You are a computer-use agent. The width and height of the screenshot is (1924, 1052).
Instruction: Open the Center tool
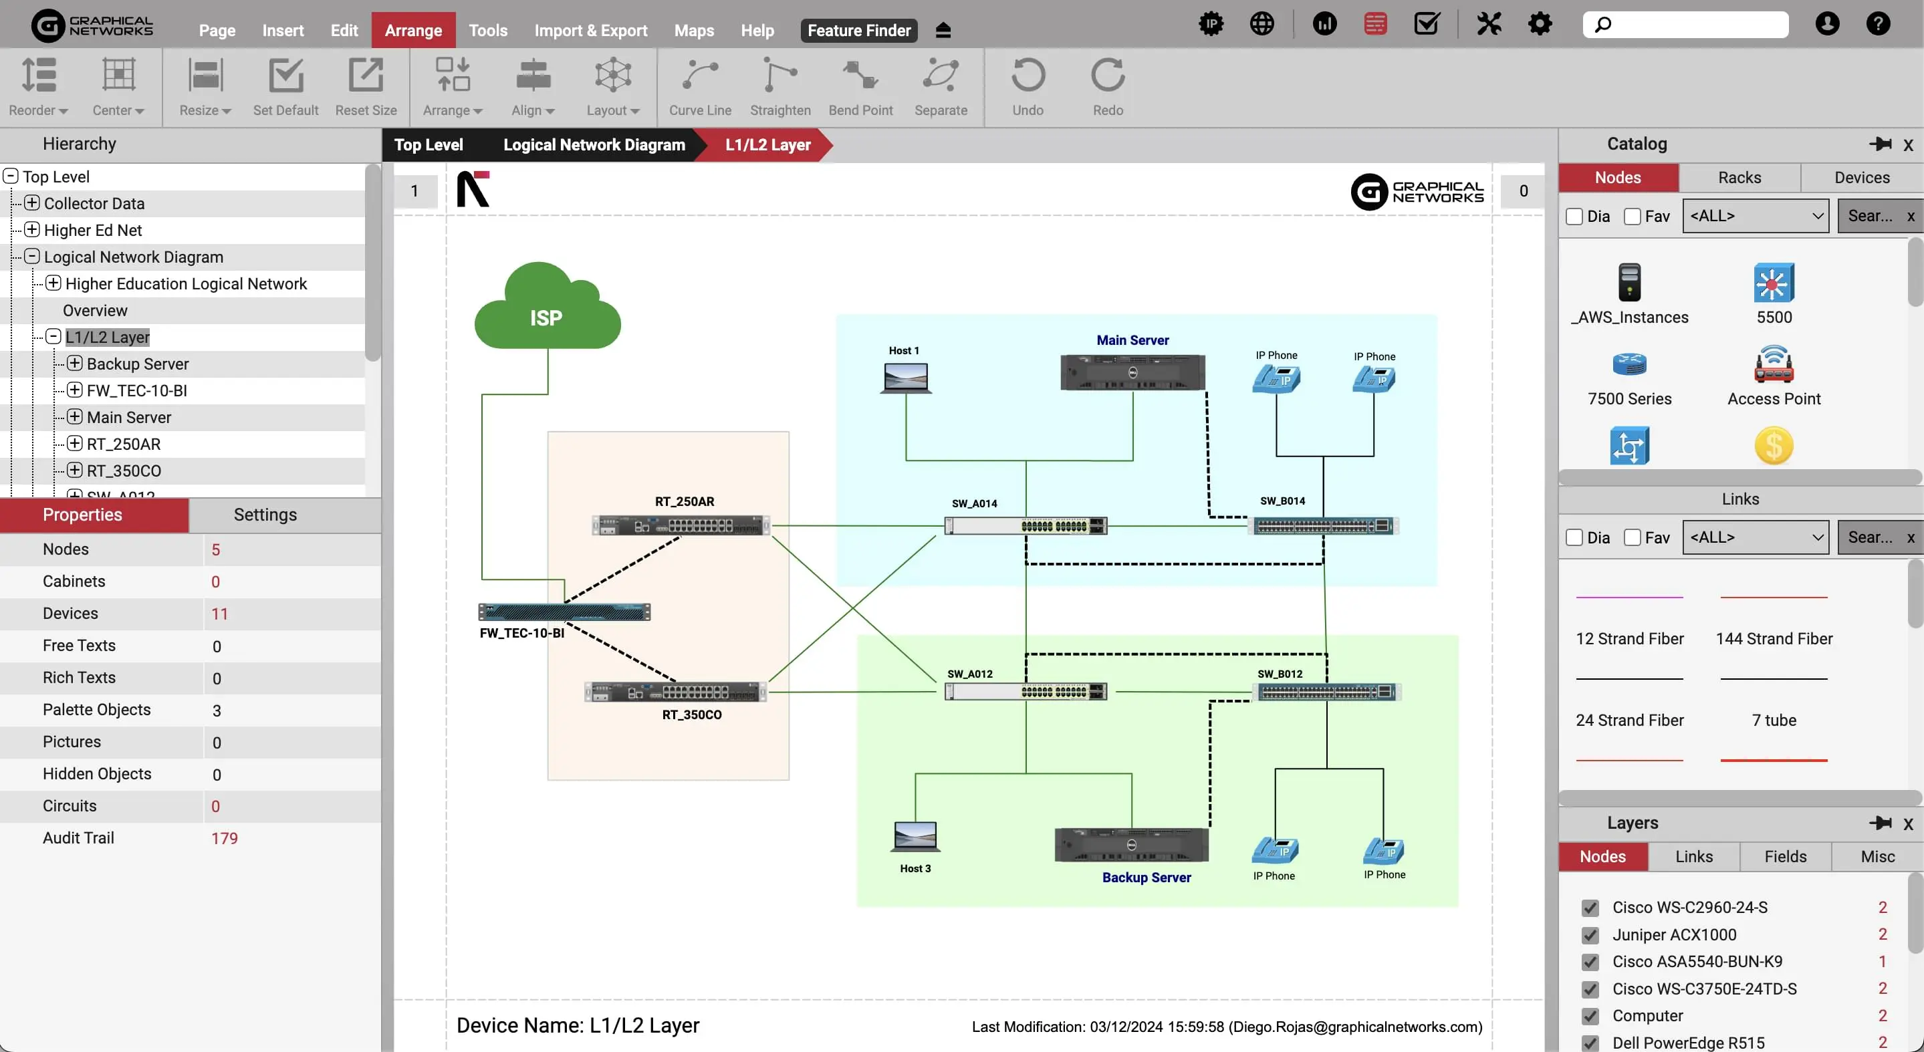118,88
